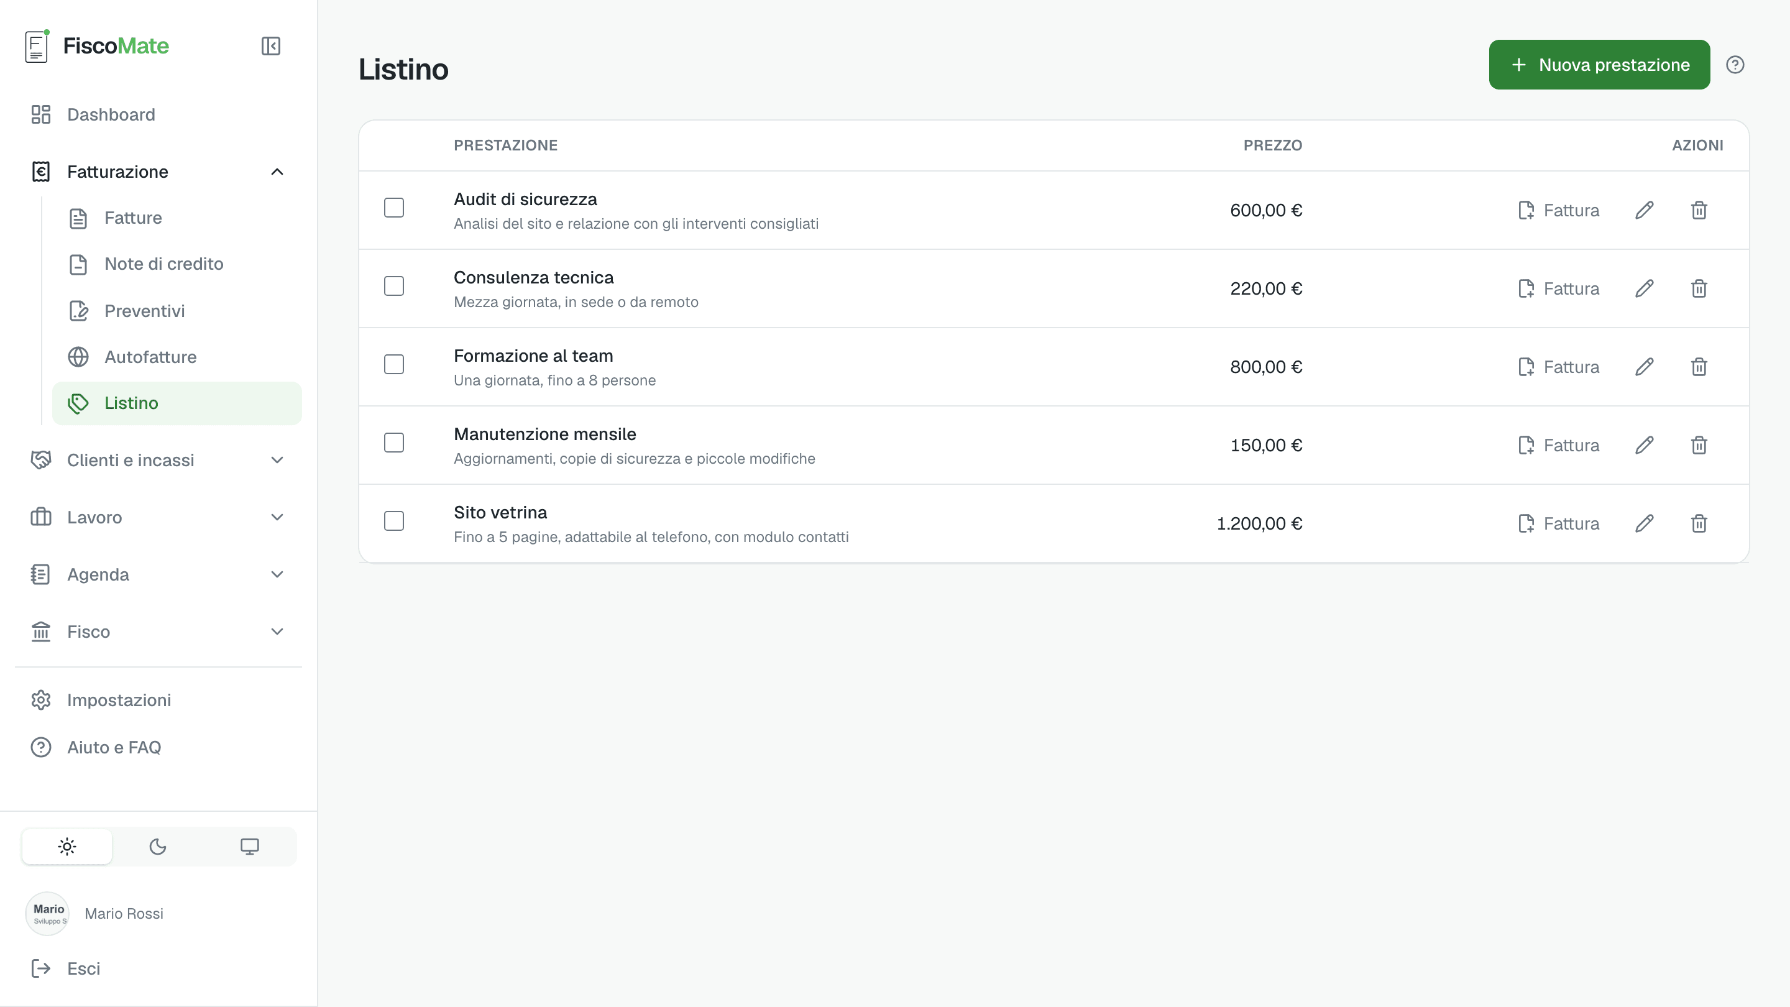Delete Consulenza tecnica with trash icon

click(1698, 288)
